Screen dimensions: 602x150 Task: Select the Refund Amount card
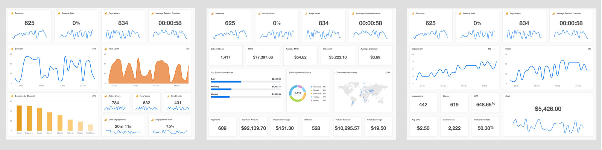click(347, 126)
